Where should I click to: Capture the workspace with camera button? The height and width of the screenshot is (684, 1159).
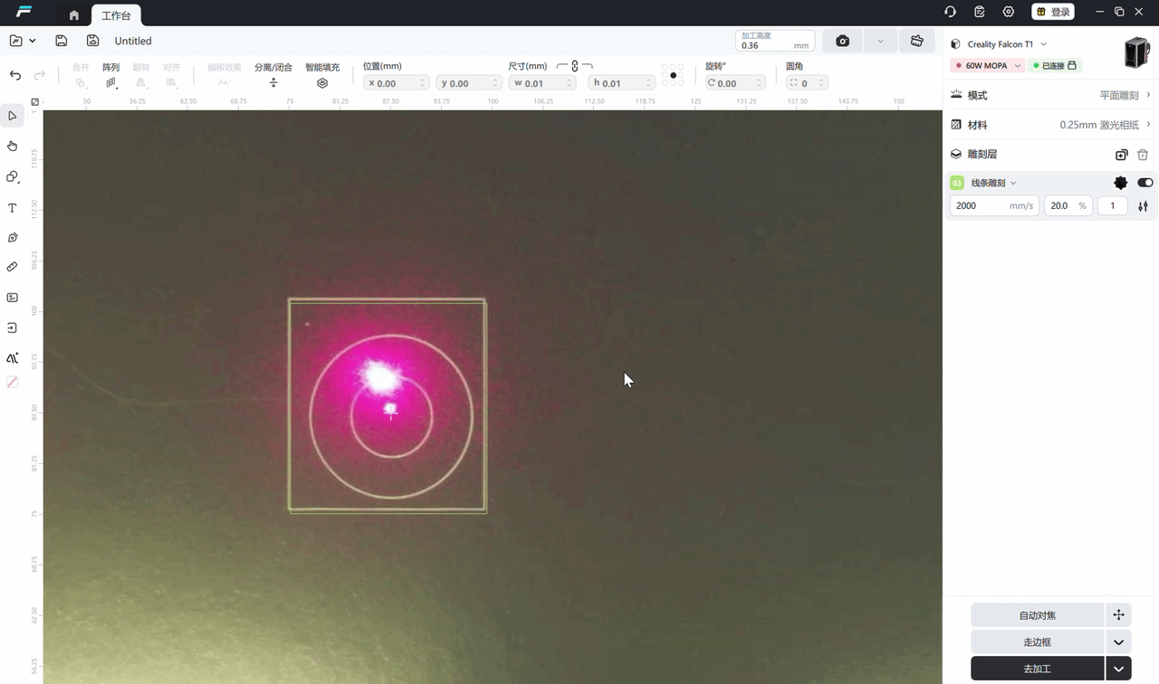coord(843,41)
